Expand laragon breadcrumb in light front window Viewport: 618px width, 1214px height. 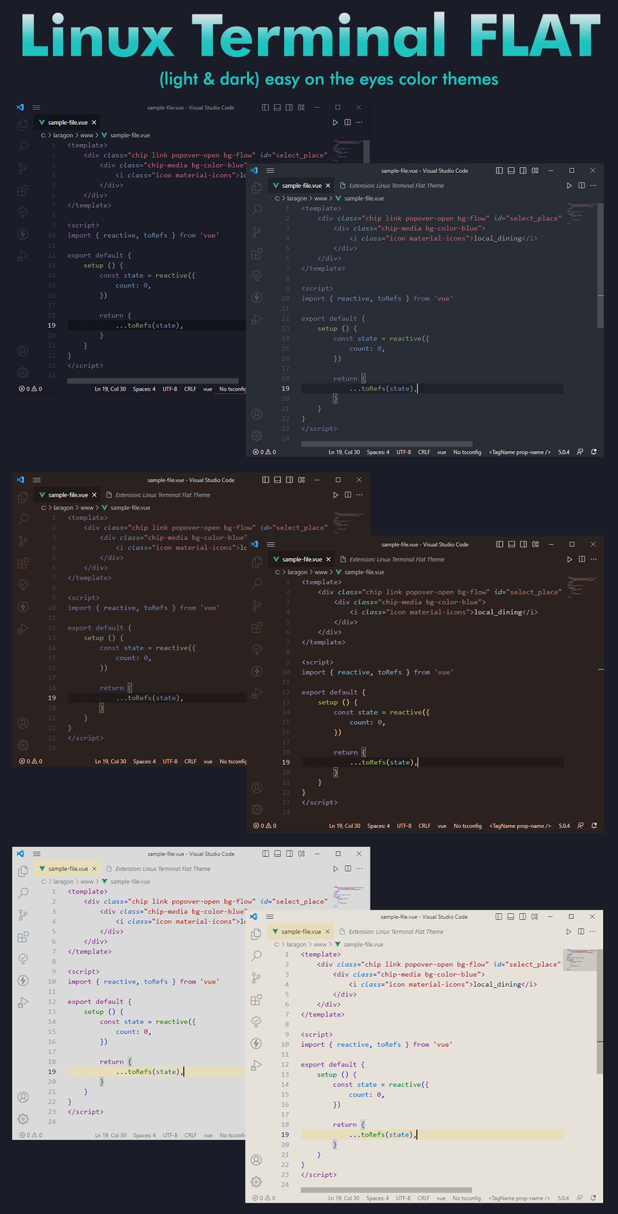click(x=296, y=944)
